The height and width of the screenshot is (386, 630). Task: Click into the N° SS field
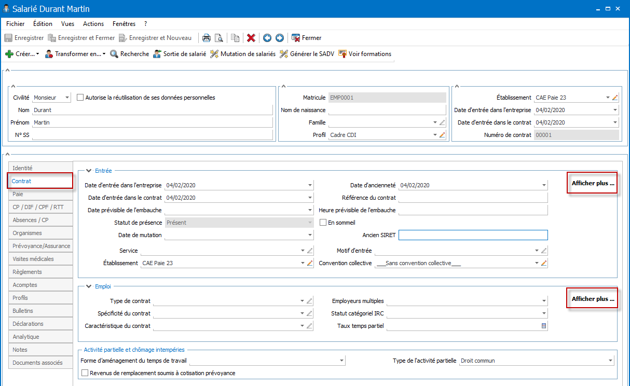pos(152,135)
